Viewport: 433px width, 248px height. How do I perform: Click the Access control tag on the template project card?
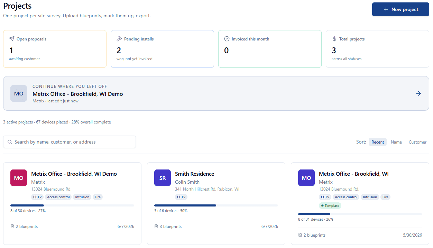click(346, 197)
